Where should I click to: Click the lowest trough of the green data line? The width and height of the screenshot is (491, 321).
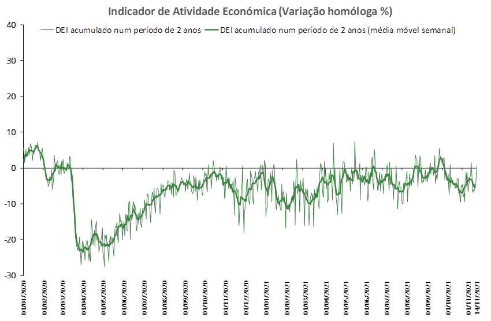pyautogui.click(x=105, y=266)
